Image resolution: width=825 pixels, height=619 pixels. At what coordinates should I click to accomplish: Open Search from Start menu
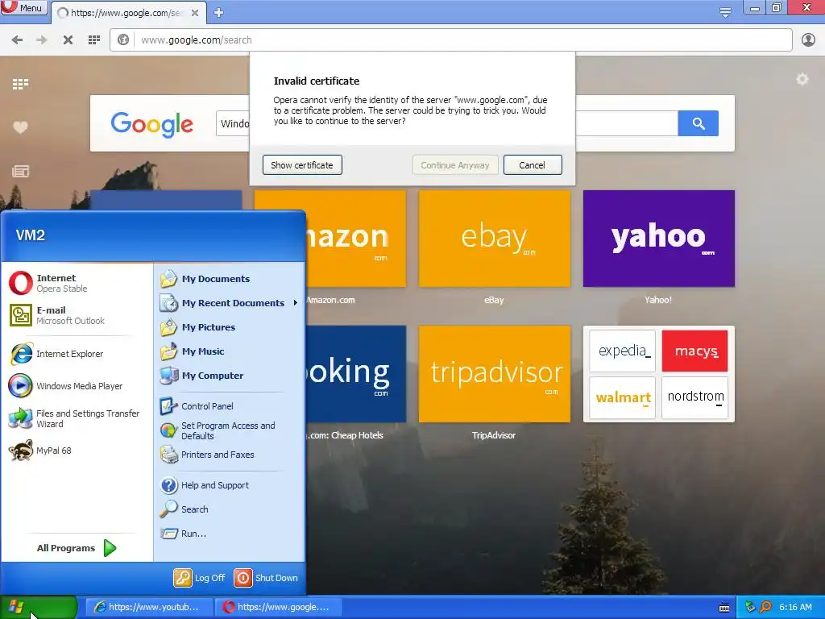tap(230, 509)
